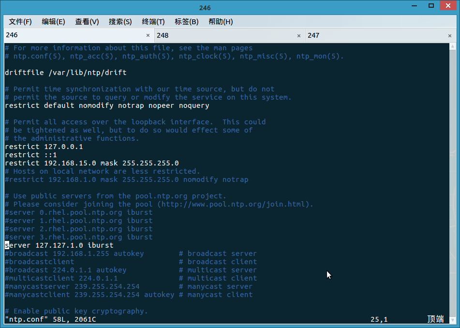The width and height of the screenshot is (460, 328).
Task: Click the 'restrict ::1' line
Action: pyautogui.click(x=31, y=155)
